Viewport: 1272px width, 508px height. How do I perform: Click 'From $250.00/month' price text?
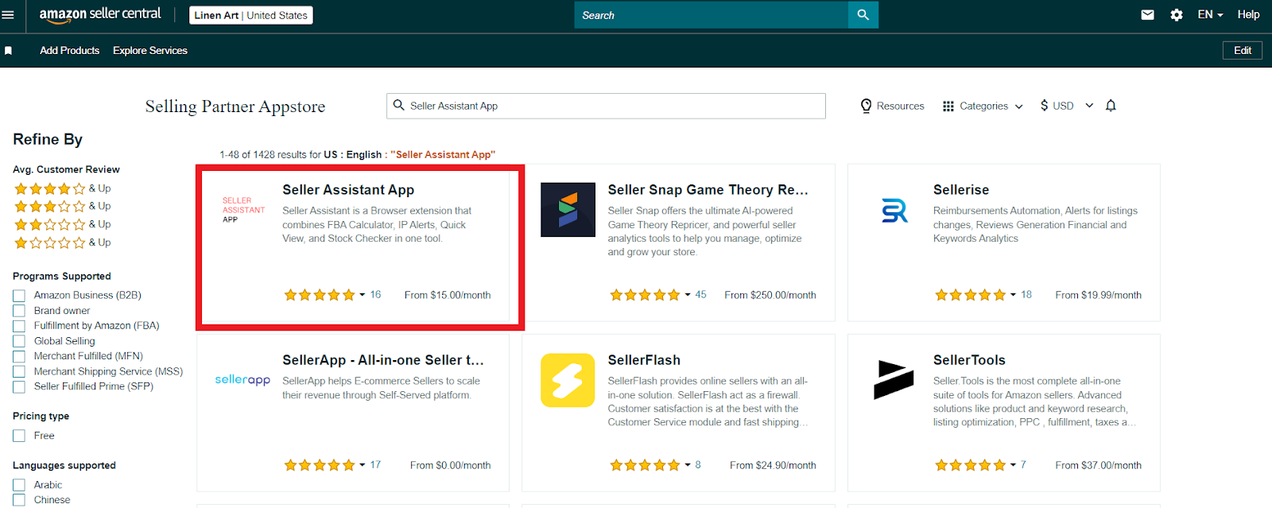coord(770,295)
